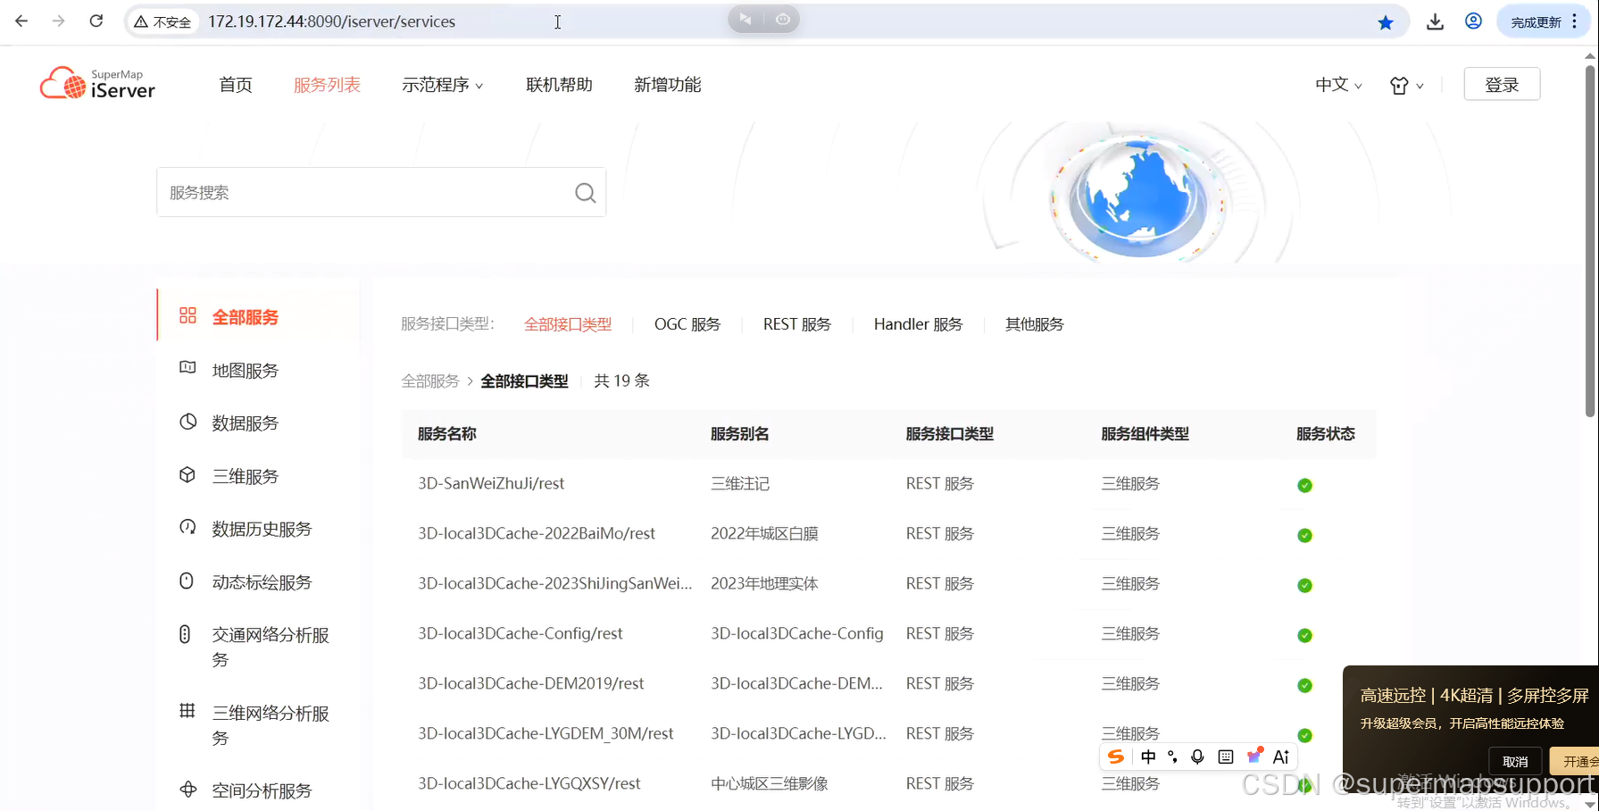This screenshot has width=1599, height=811.
Task: Toggle the 中 Chinese input mode on the IME toolbar
Action: point(1148,757)
